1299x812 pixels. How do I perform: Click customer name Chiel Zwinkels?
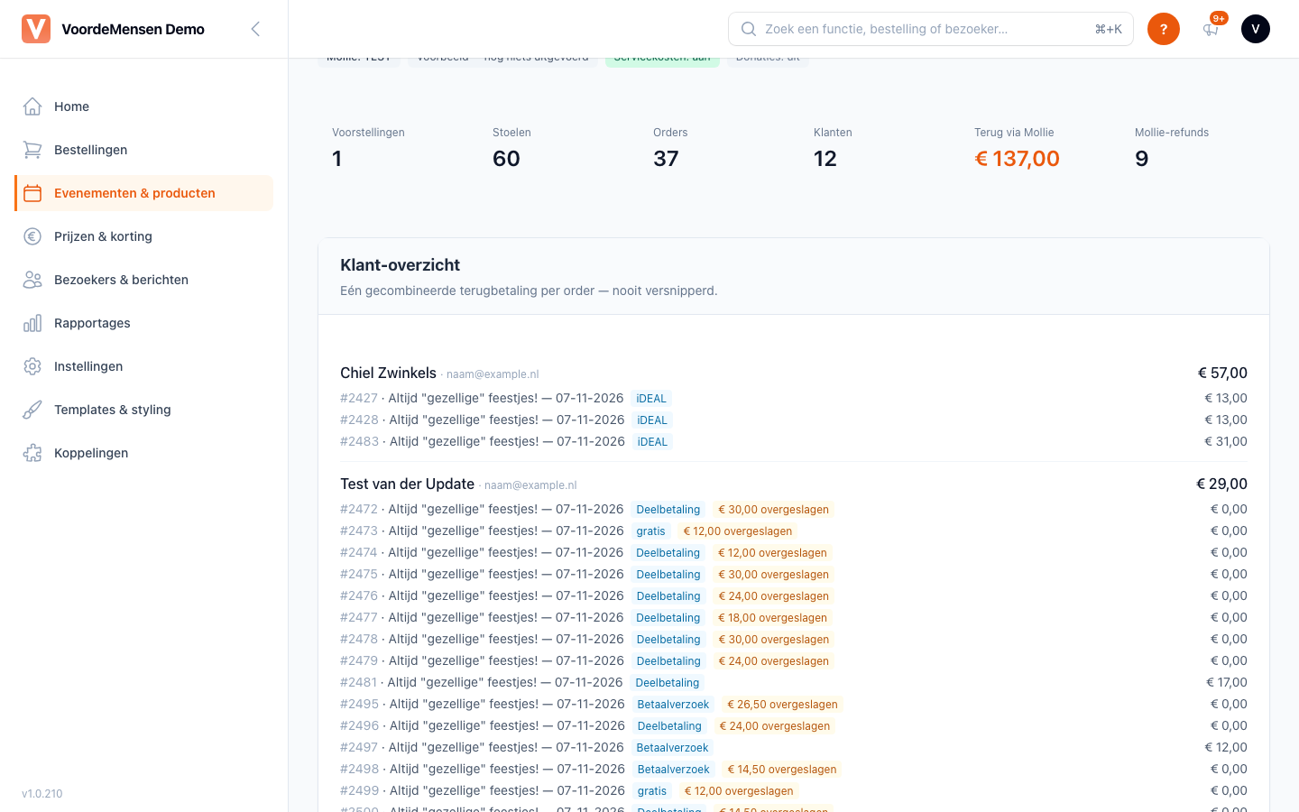388,373
